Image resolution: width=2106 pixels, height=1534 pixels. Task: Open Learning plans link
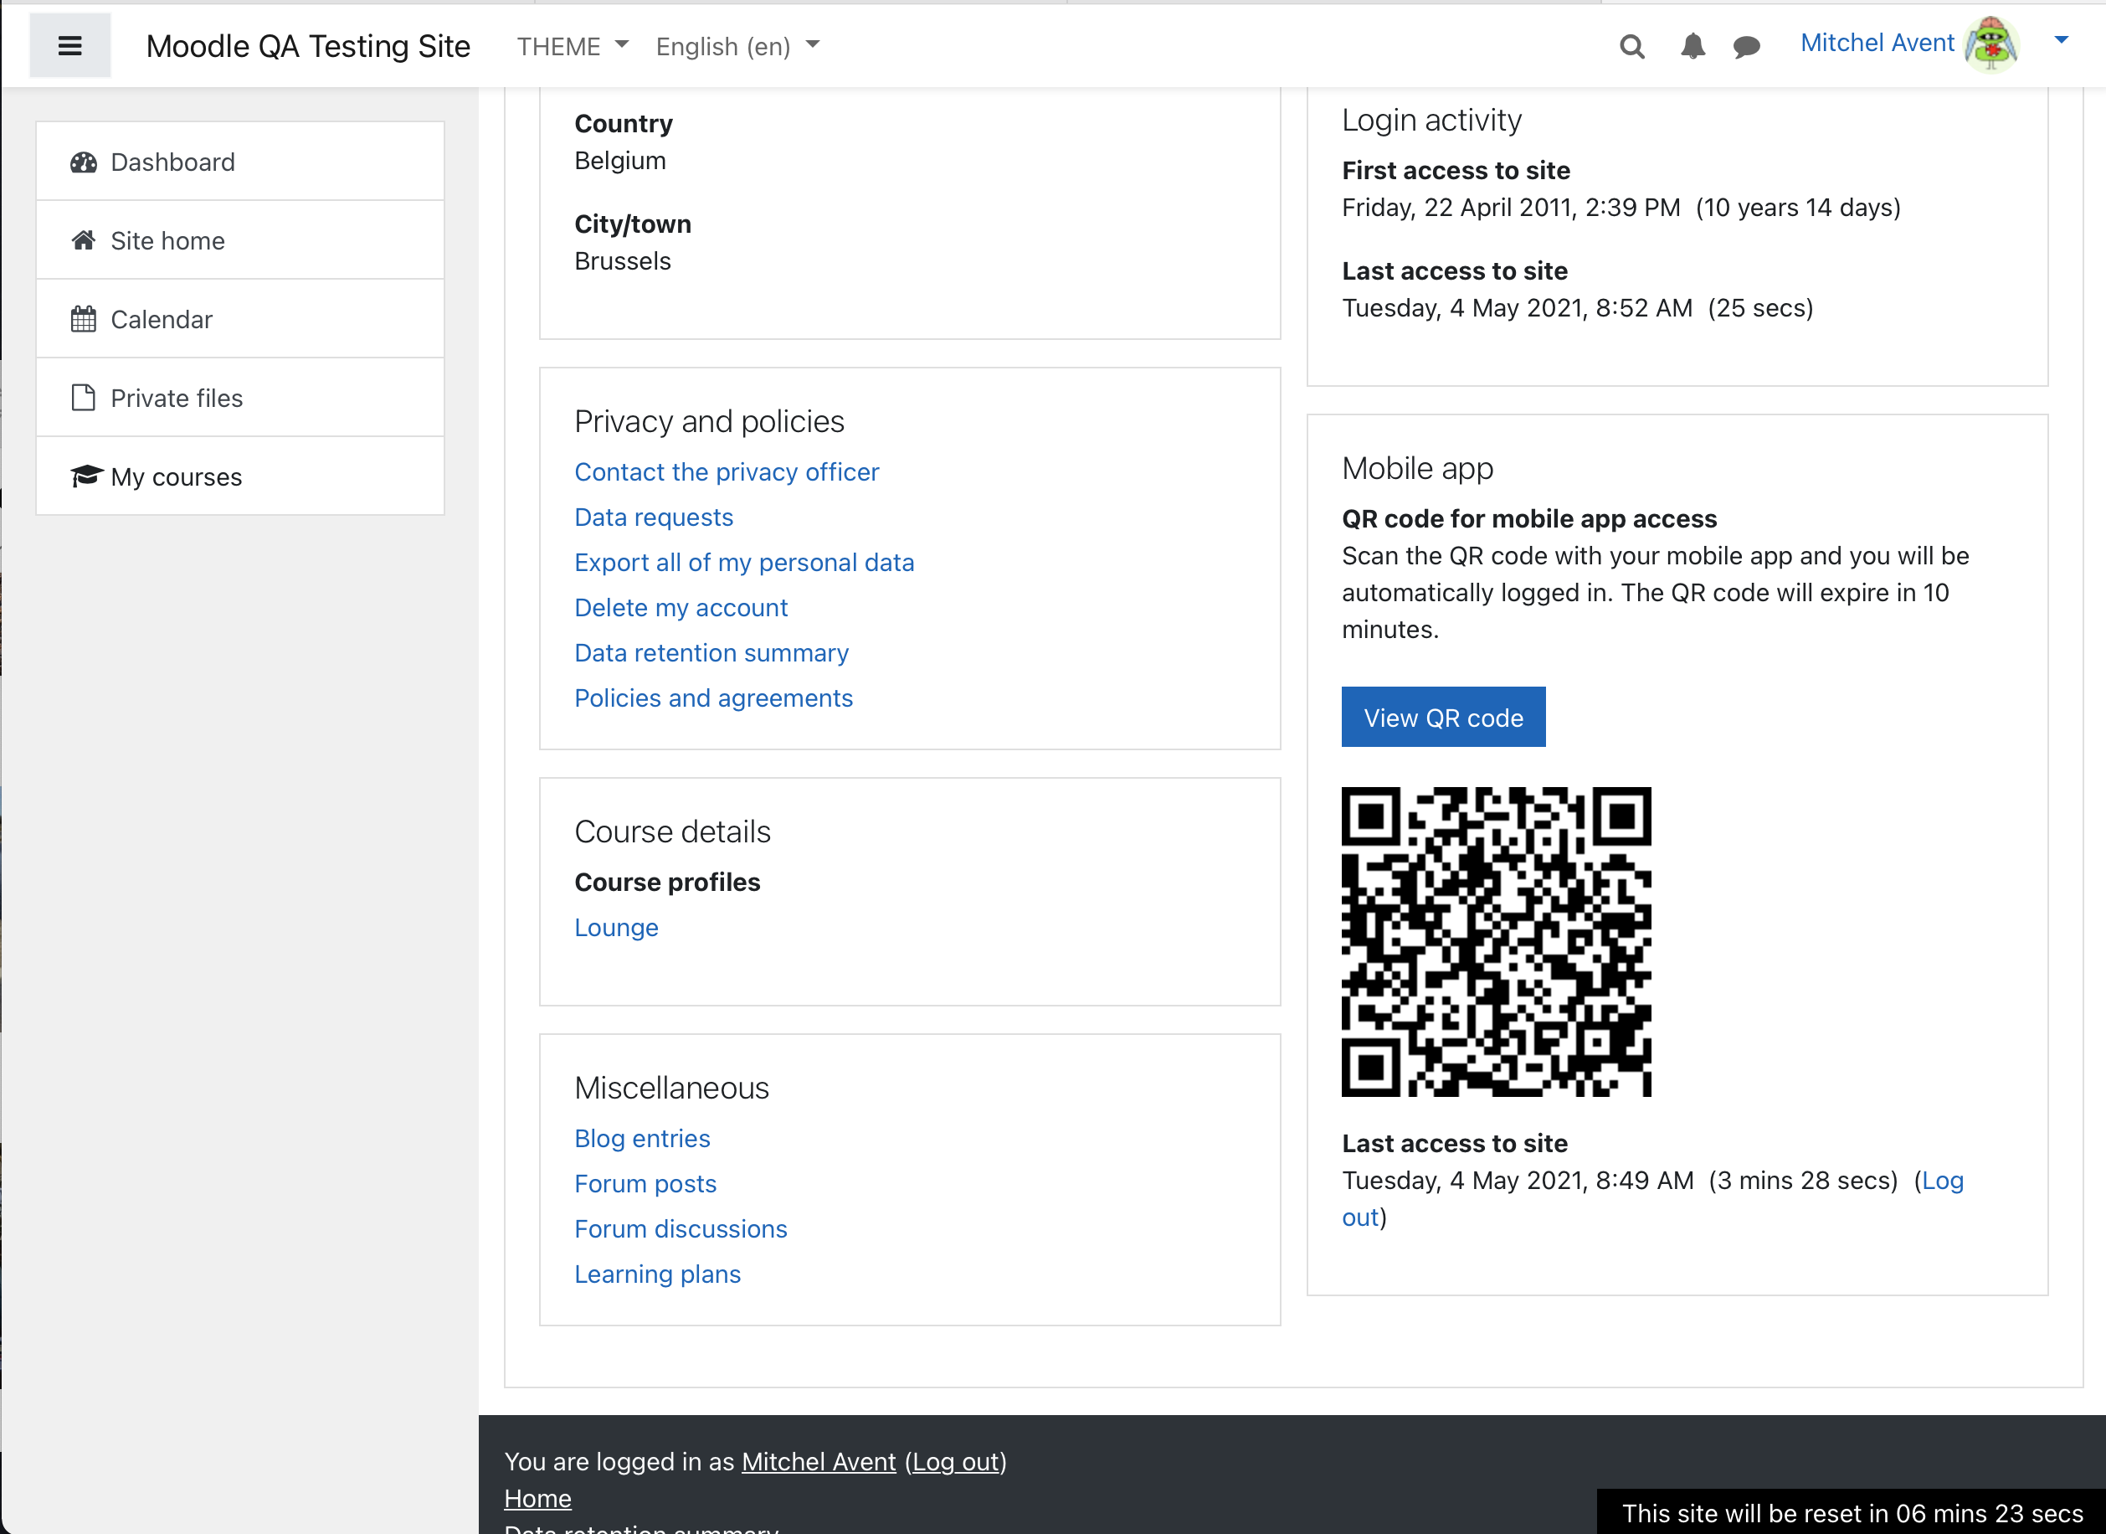point(657,1274)
